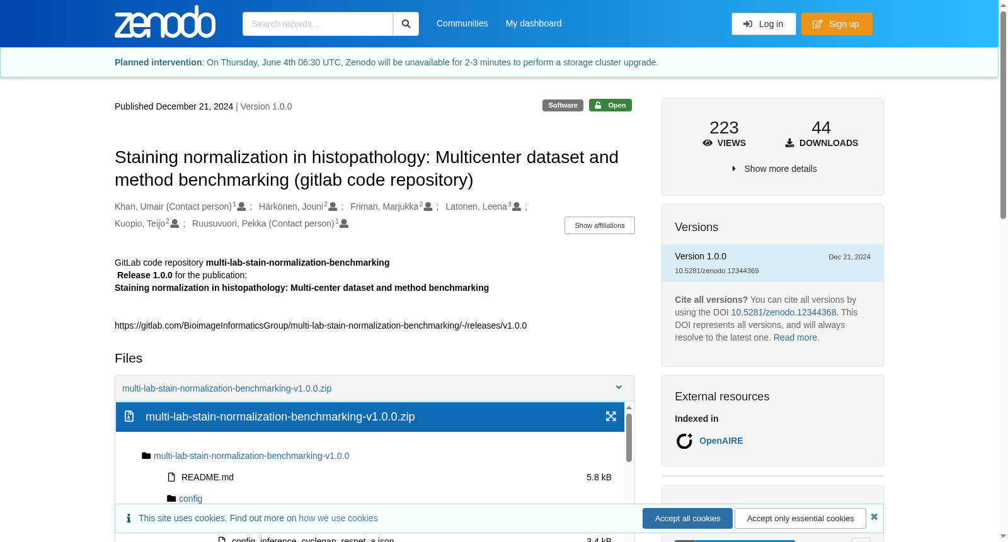Click the Sign up button

tap(837, 24)
